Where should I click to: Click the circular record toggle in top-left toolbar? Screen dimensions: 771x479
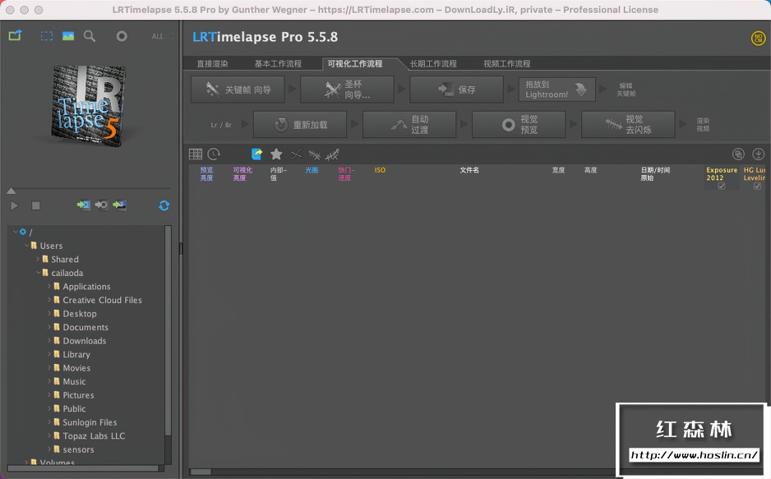[x=122, y=36]
